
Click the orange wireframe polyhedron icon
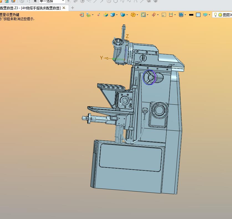click(133, 15)
